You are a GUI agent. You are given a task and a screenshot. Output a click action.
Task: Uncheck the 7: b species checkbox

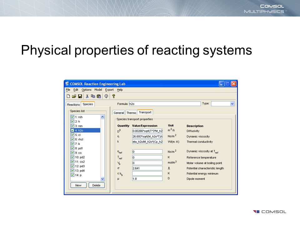(x=72, y=144)
